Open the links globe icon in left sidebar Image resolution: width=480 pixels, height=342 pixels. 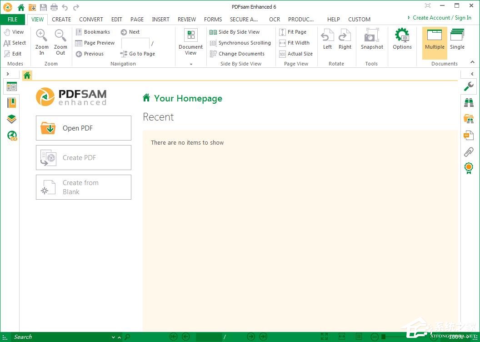[x=12, y=136]
